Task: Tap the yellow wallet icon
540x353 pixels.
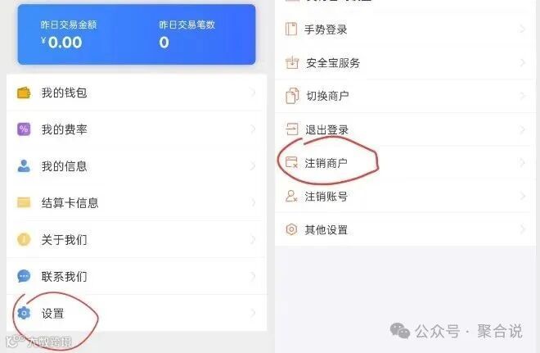Action: [x=24, y=93]
